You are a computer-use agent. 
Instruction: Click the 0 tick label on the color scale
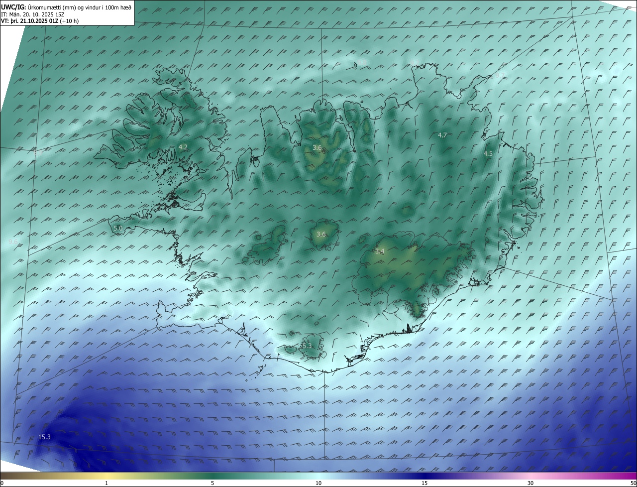[2, 483]
